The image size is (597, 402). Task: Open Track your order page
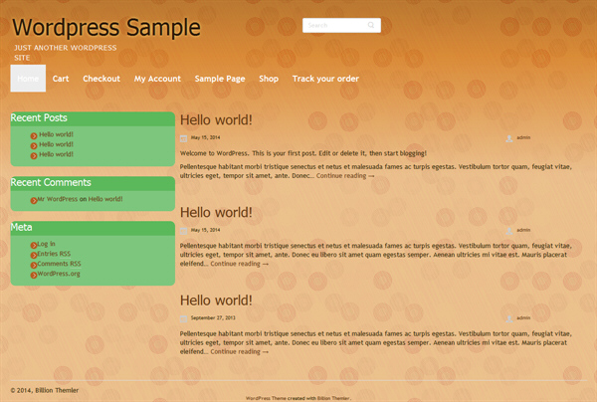(x=325, y=79)
